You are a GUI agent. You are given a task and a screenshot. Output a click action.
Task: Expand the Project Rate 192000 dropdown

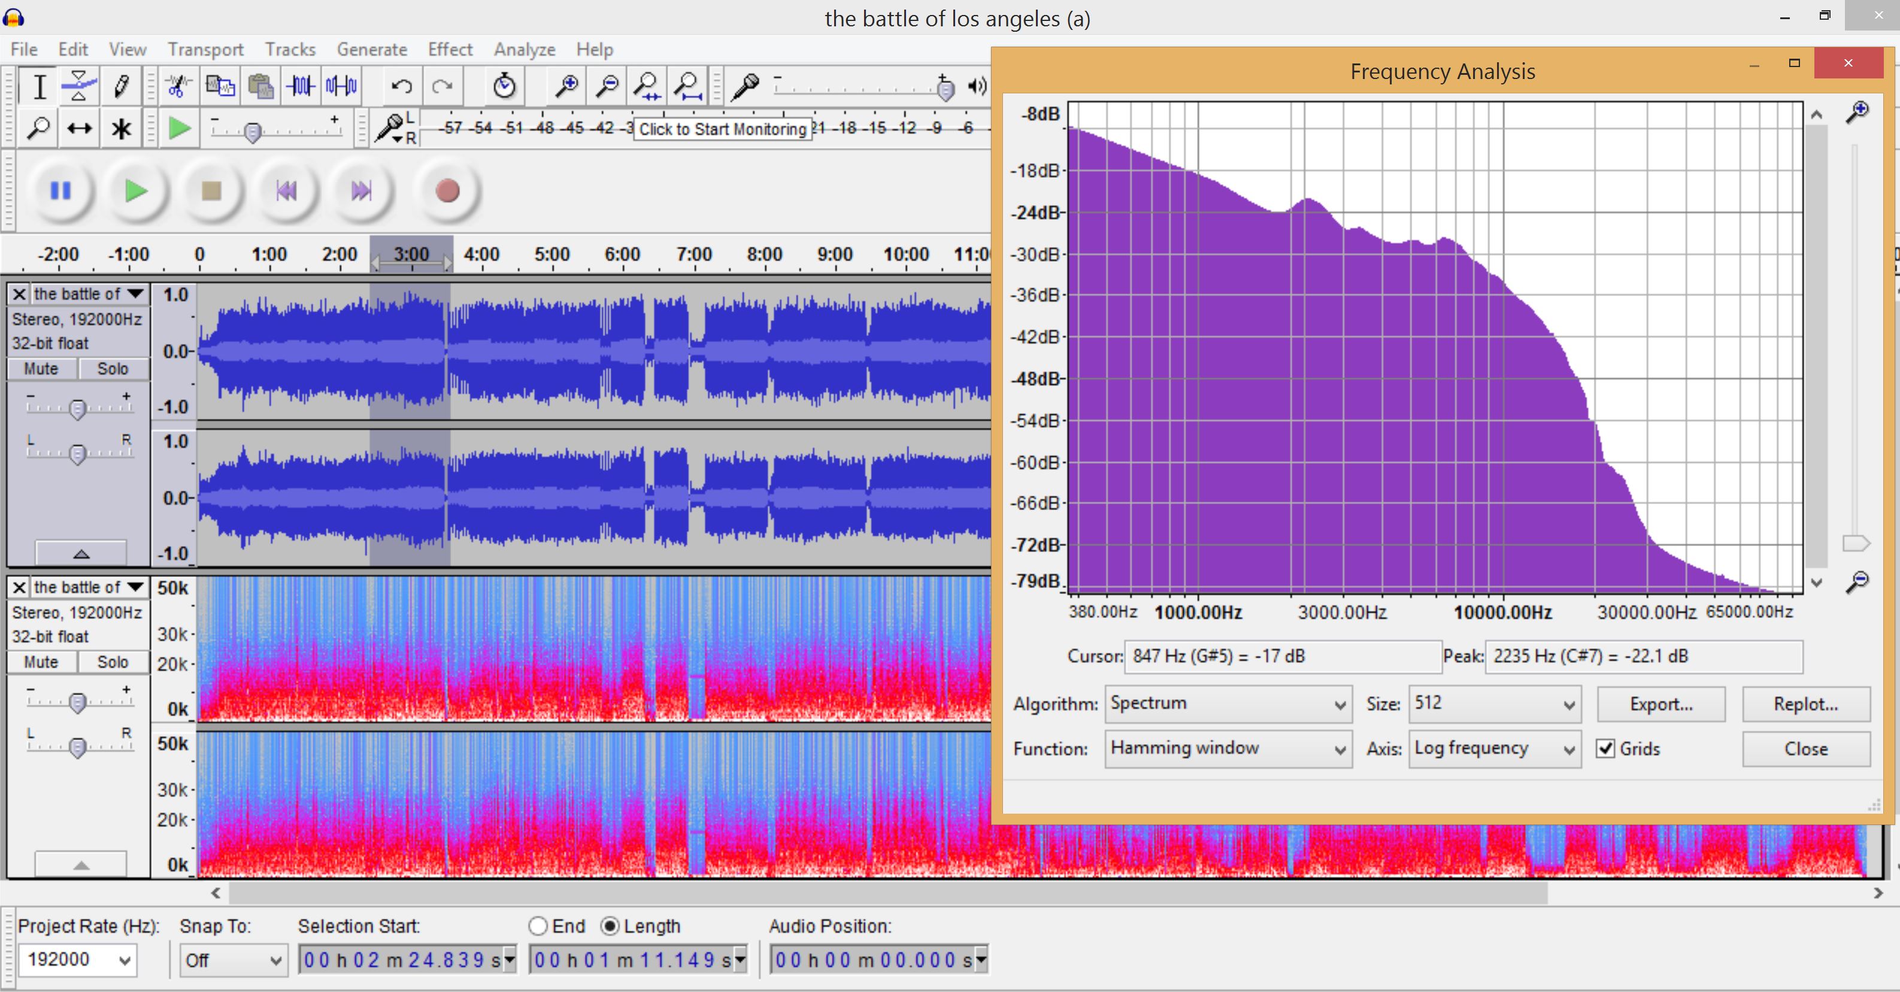tap(77, 960)
